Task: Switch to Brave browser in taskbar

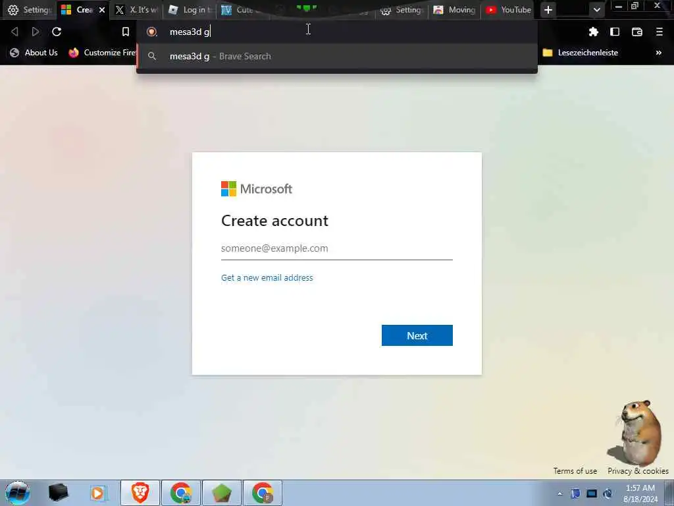Action: 140,493
